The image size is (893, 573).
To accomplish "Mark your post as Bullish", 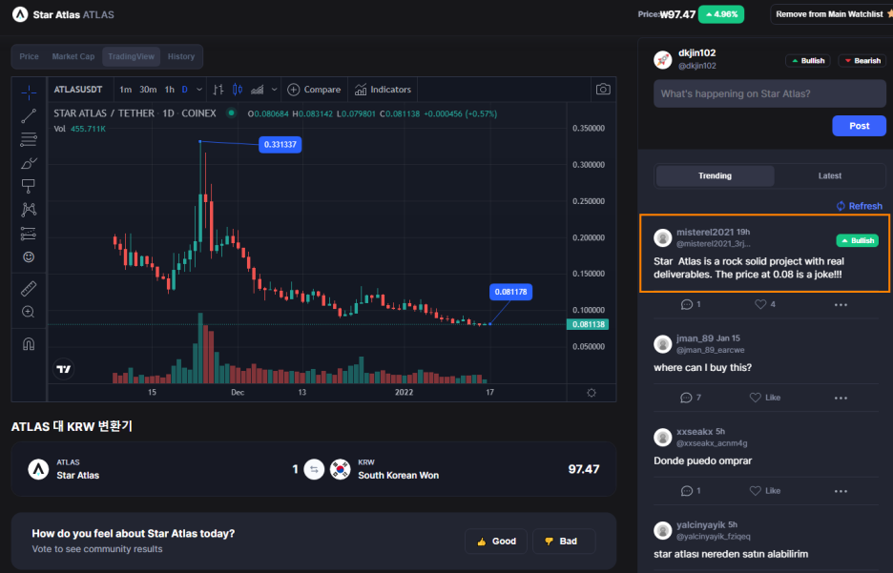I will pos(808,61).
